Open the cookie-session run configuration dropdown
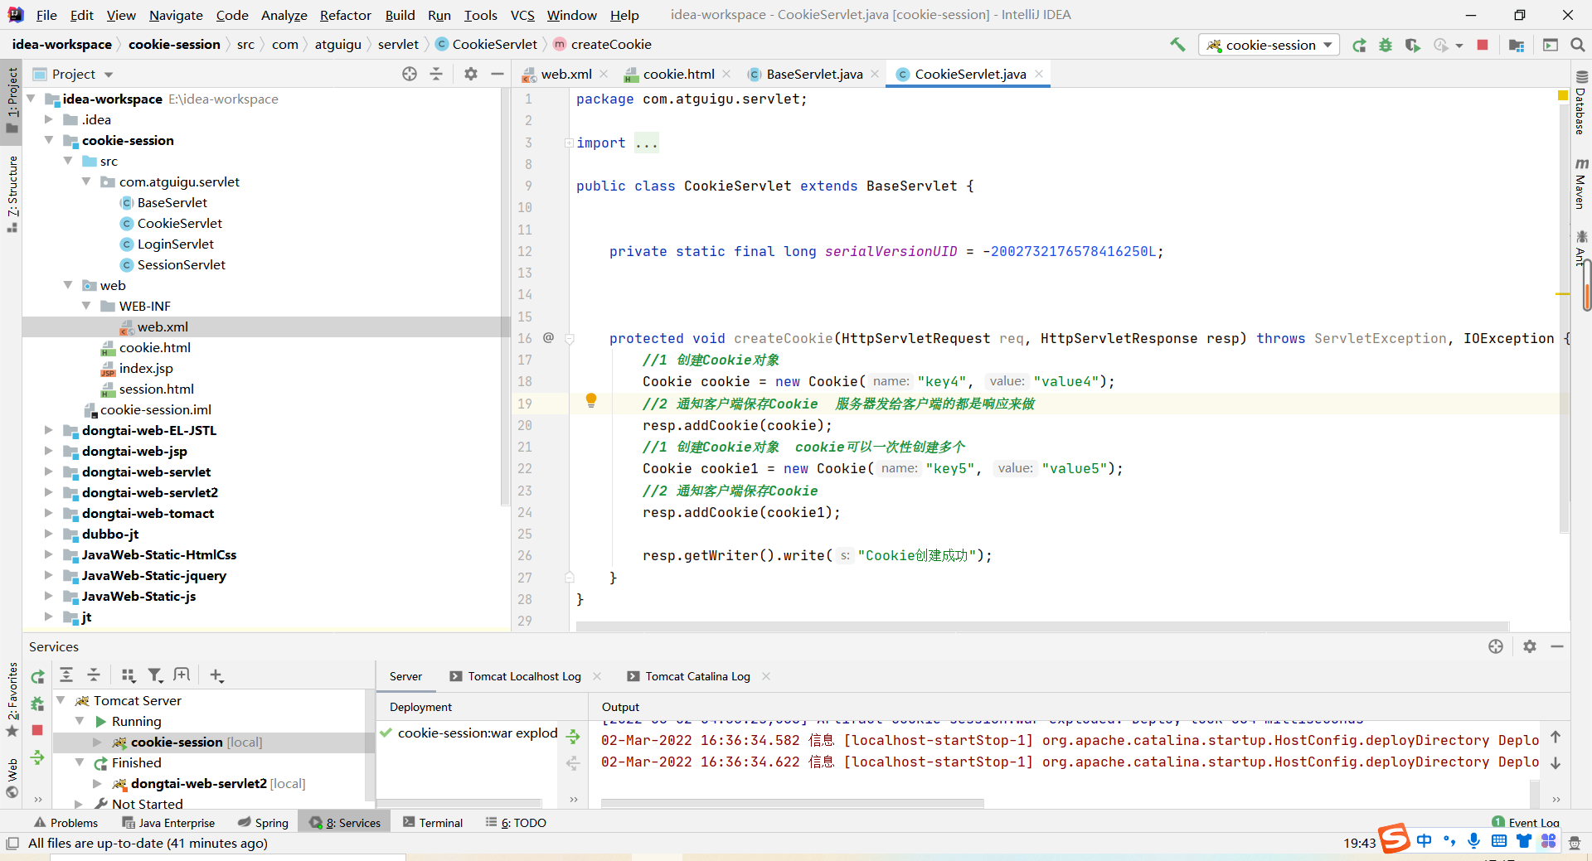The image size is (1592, 861). pyautogui.click(x=1269, y=45)
